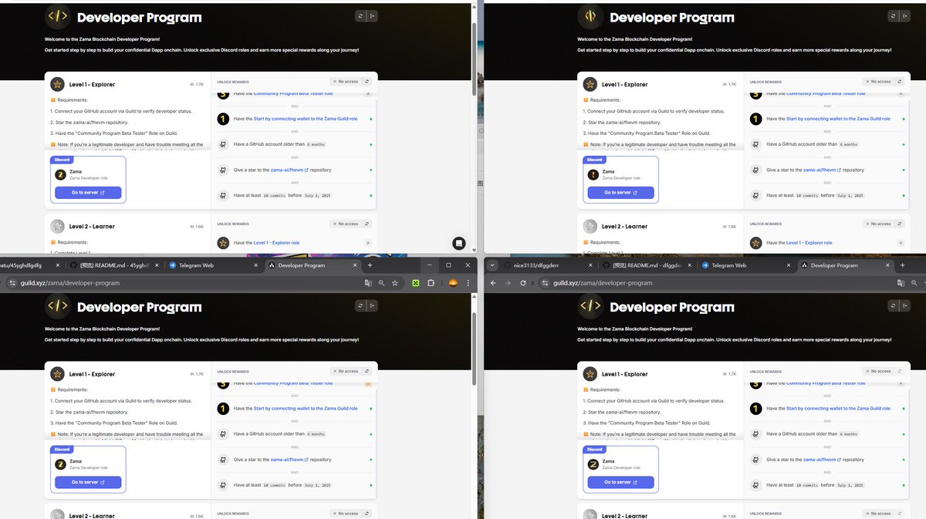The width and height of the screenshot is (926, 519).
Task: Reload page in bottom-right browser
Action: (523, 283)
